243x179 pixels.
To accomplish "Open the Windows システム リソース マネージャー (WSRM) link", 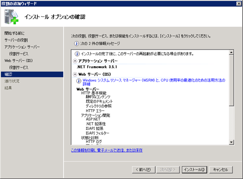I will click(154, 82).
